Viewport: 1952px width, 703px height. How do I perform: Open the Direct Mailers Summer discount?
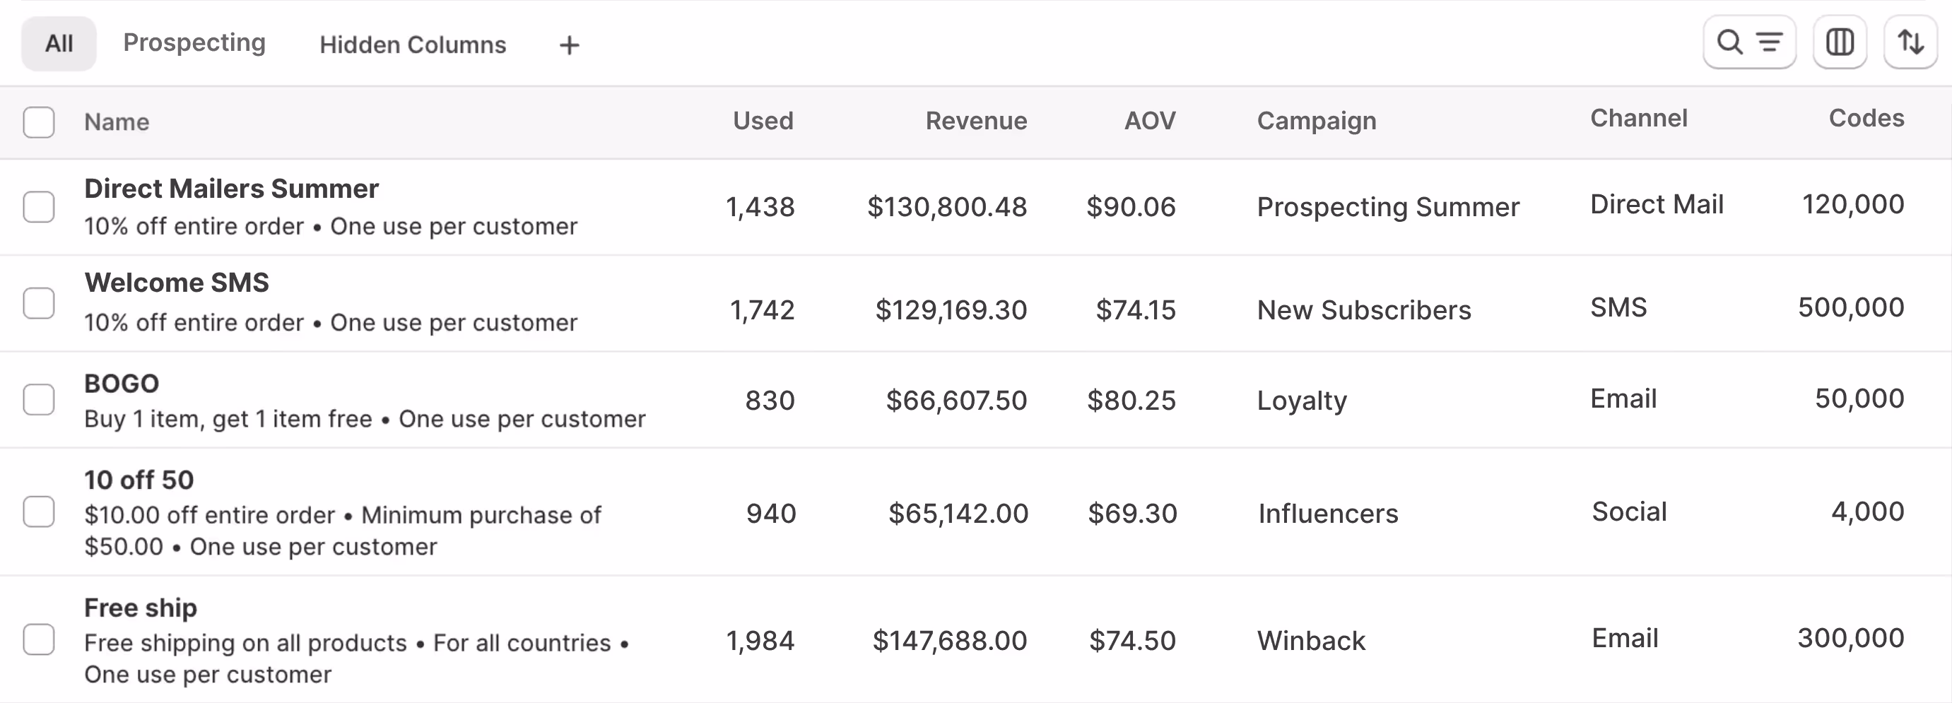(231, 188)
